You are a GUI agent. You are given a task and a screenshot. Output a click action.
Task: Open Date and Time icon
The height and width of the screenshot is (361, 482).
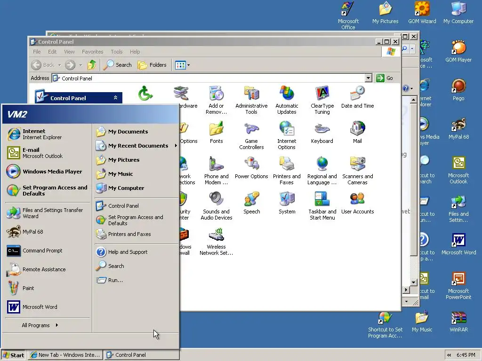coord(358,97)
